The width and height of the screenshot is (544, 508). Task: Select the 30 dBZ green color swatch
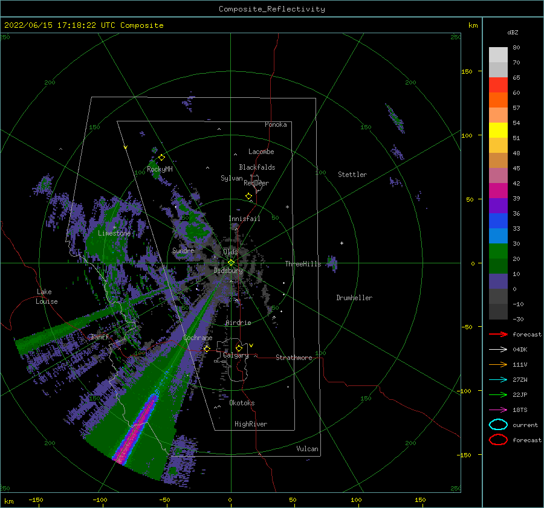pos(498,251)
